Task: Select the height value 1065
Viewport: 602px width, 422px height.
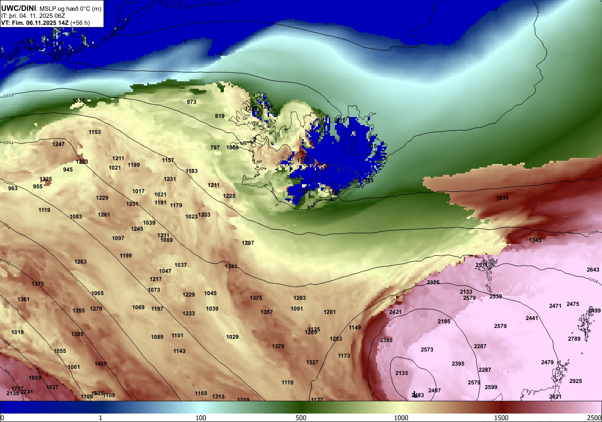Action: pyautogui.click(x=97, y=293)
